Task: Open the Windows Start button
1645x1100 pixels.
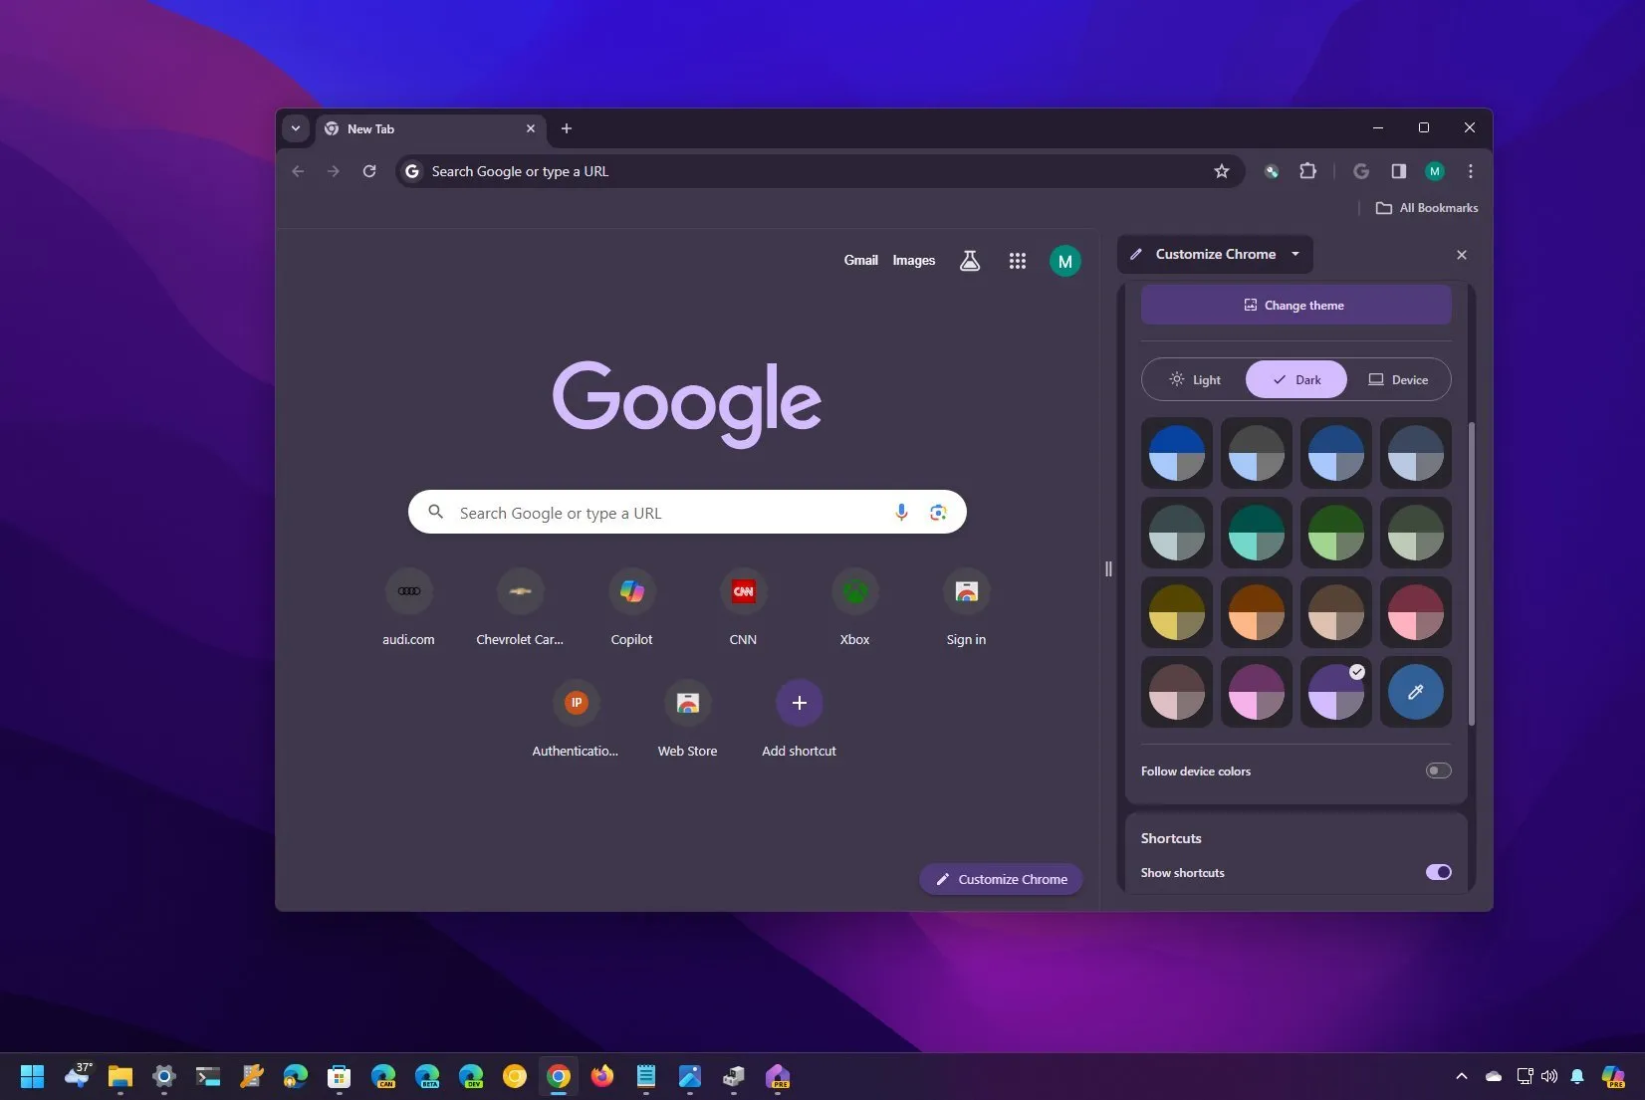Action: click(x=33, y=1076)
